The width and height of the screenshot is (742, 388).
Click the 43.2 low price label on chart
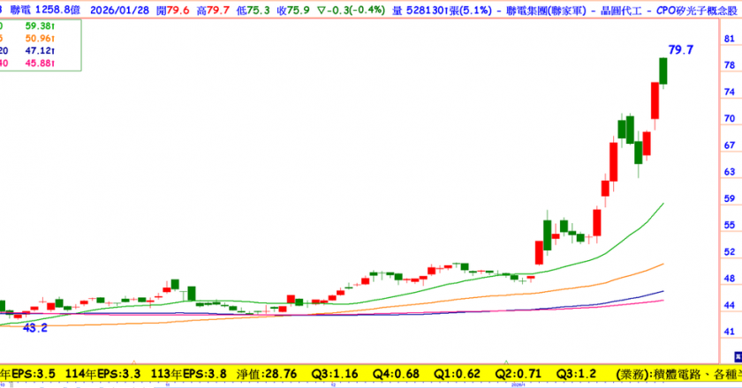35,328
